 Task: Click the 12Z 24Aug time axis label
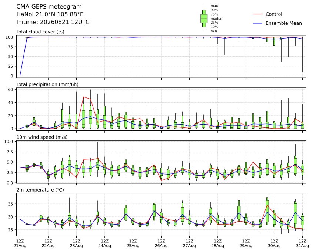(104, 243)
